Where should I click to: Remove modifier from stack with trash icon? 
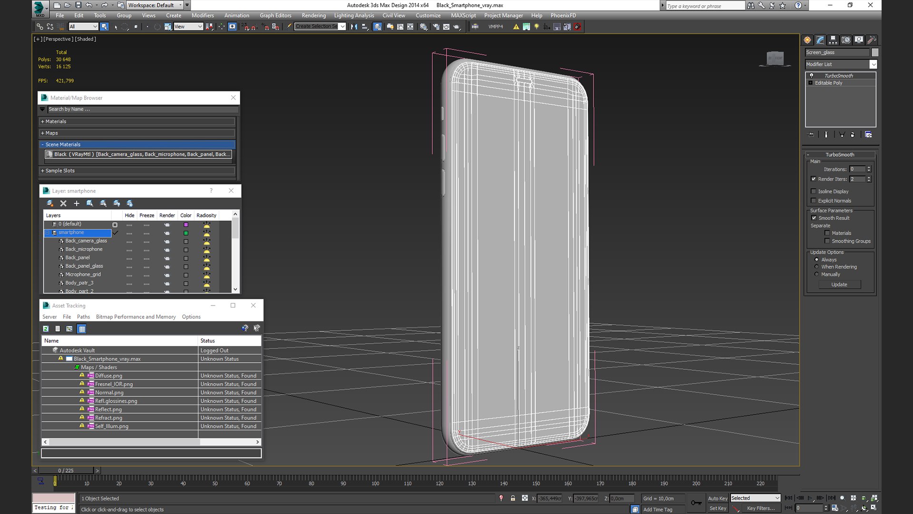tap(853, 135)
